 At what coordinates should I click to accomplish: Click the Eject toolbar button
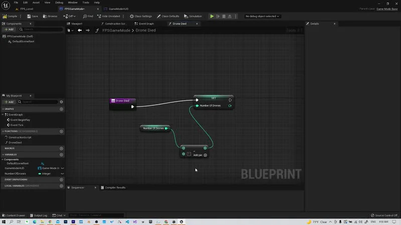230,16
